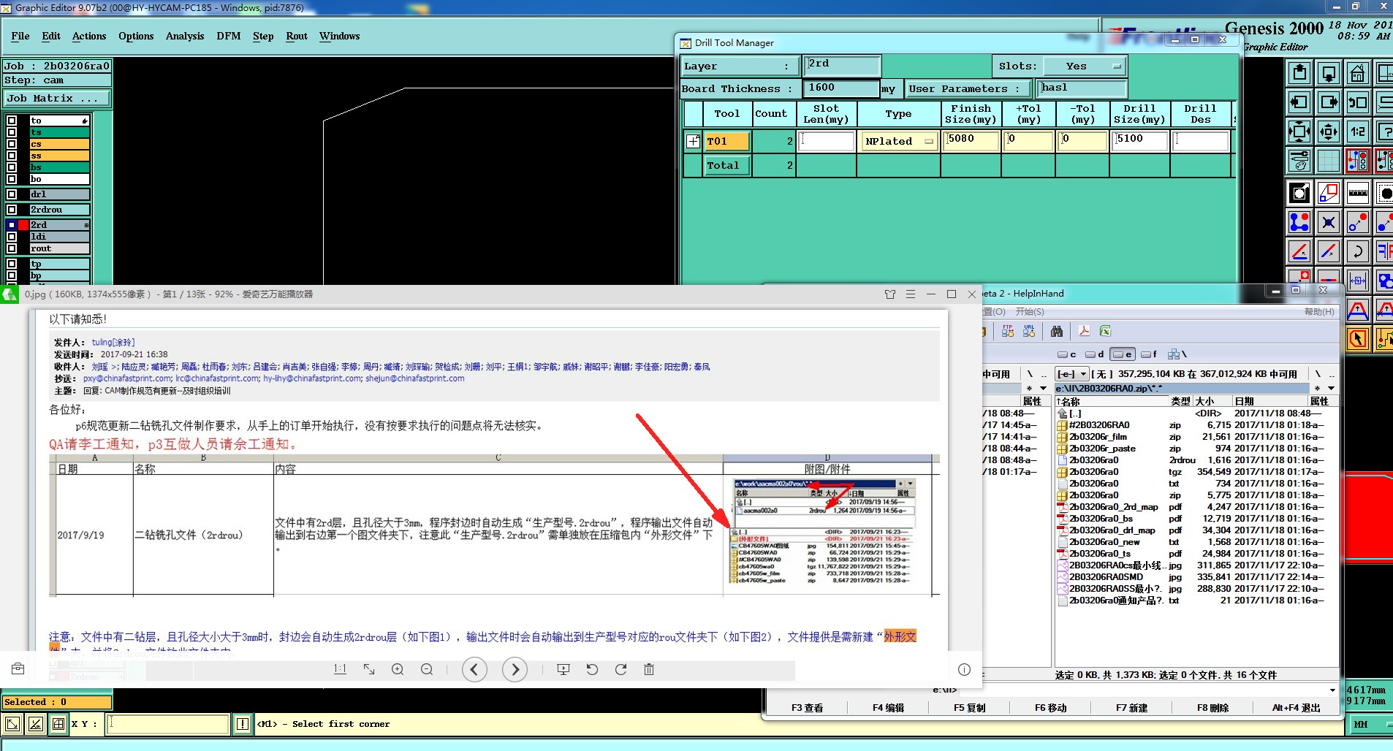Viewport: 1393px width, 751px height.
Task: Open the Slots Yes dropdown
Action: coord(1085,66)
